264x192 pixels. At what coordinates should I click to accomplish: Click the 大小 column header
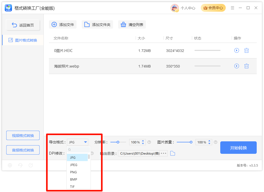click(x=141, y=38)
